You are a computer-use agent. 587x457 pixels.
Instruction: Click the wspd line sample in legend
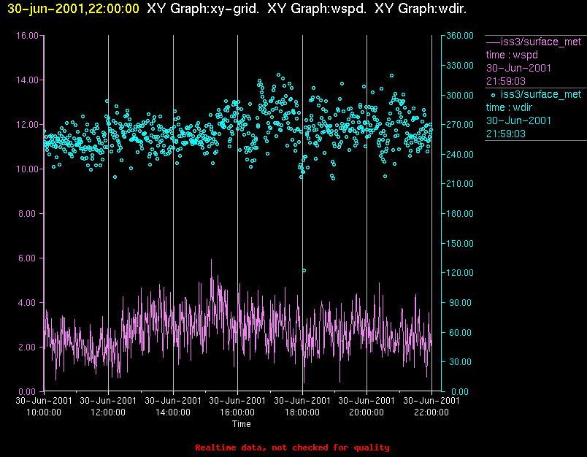493,42
